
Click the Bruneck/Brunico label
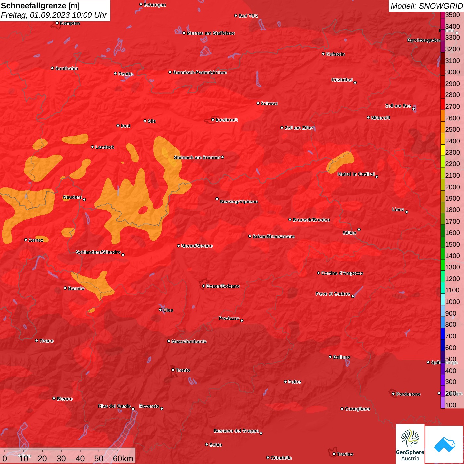click(311, 220)
